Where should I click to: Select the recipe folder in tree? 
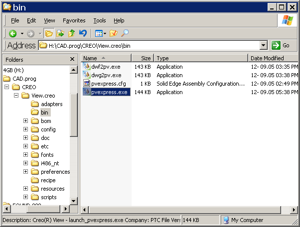pyautogui.click(x=48, y=180)
